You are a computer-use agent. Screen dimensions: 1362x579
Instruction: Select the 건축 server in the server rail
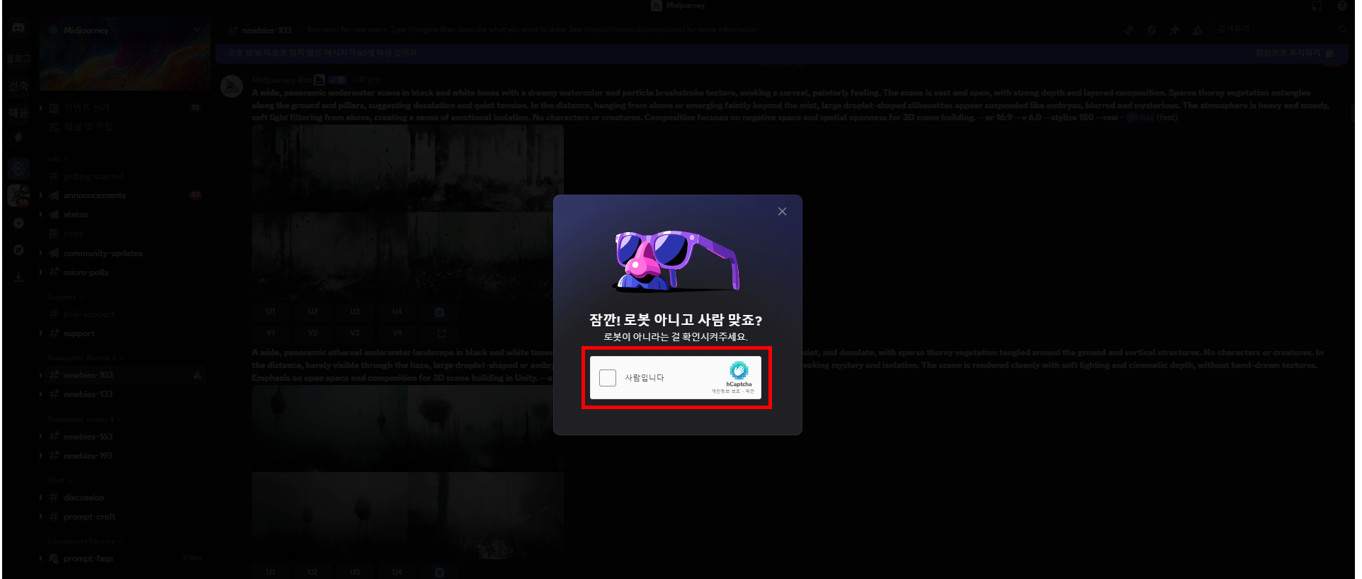coord(18,86)
